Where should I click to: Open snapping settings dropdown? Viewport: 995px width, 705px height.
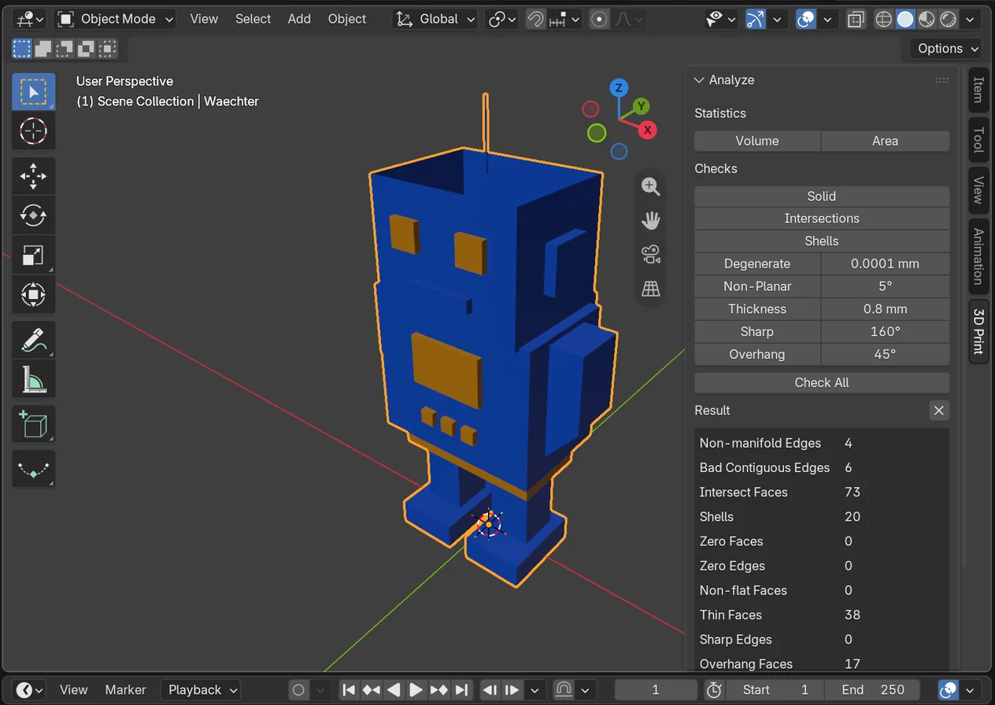tap(564, 19)
